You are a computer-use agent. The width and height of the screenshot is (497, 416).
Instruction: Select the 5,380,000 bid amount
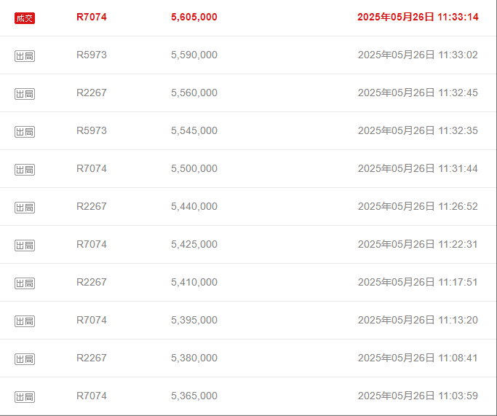tap(194, 358)
